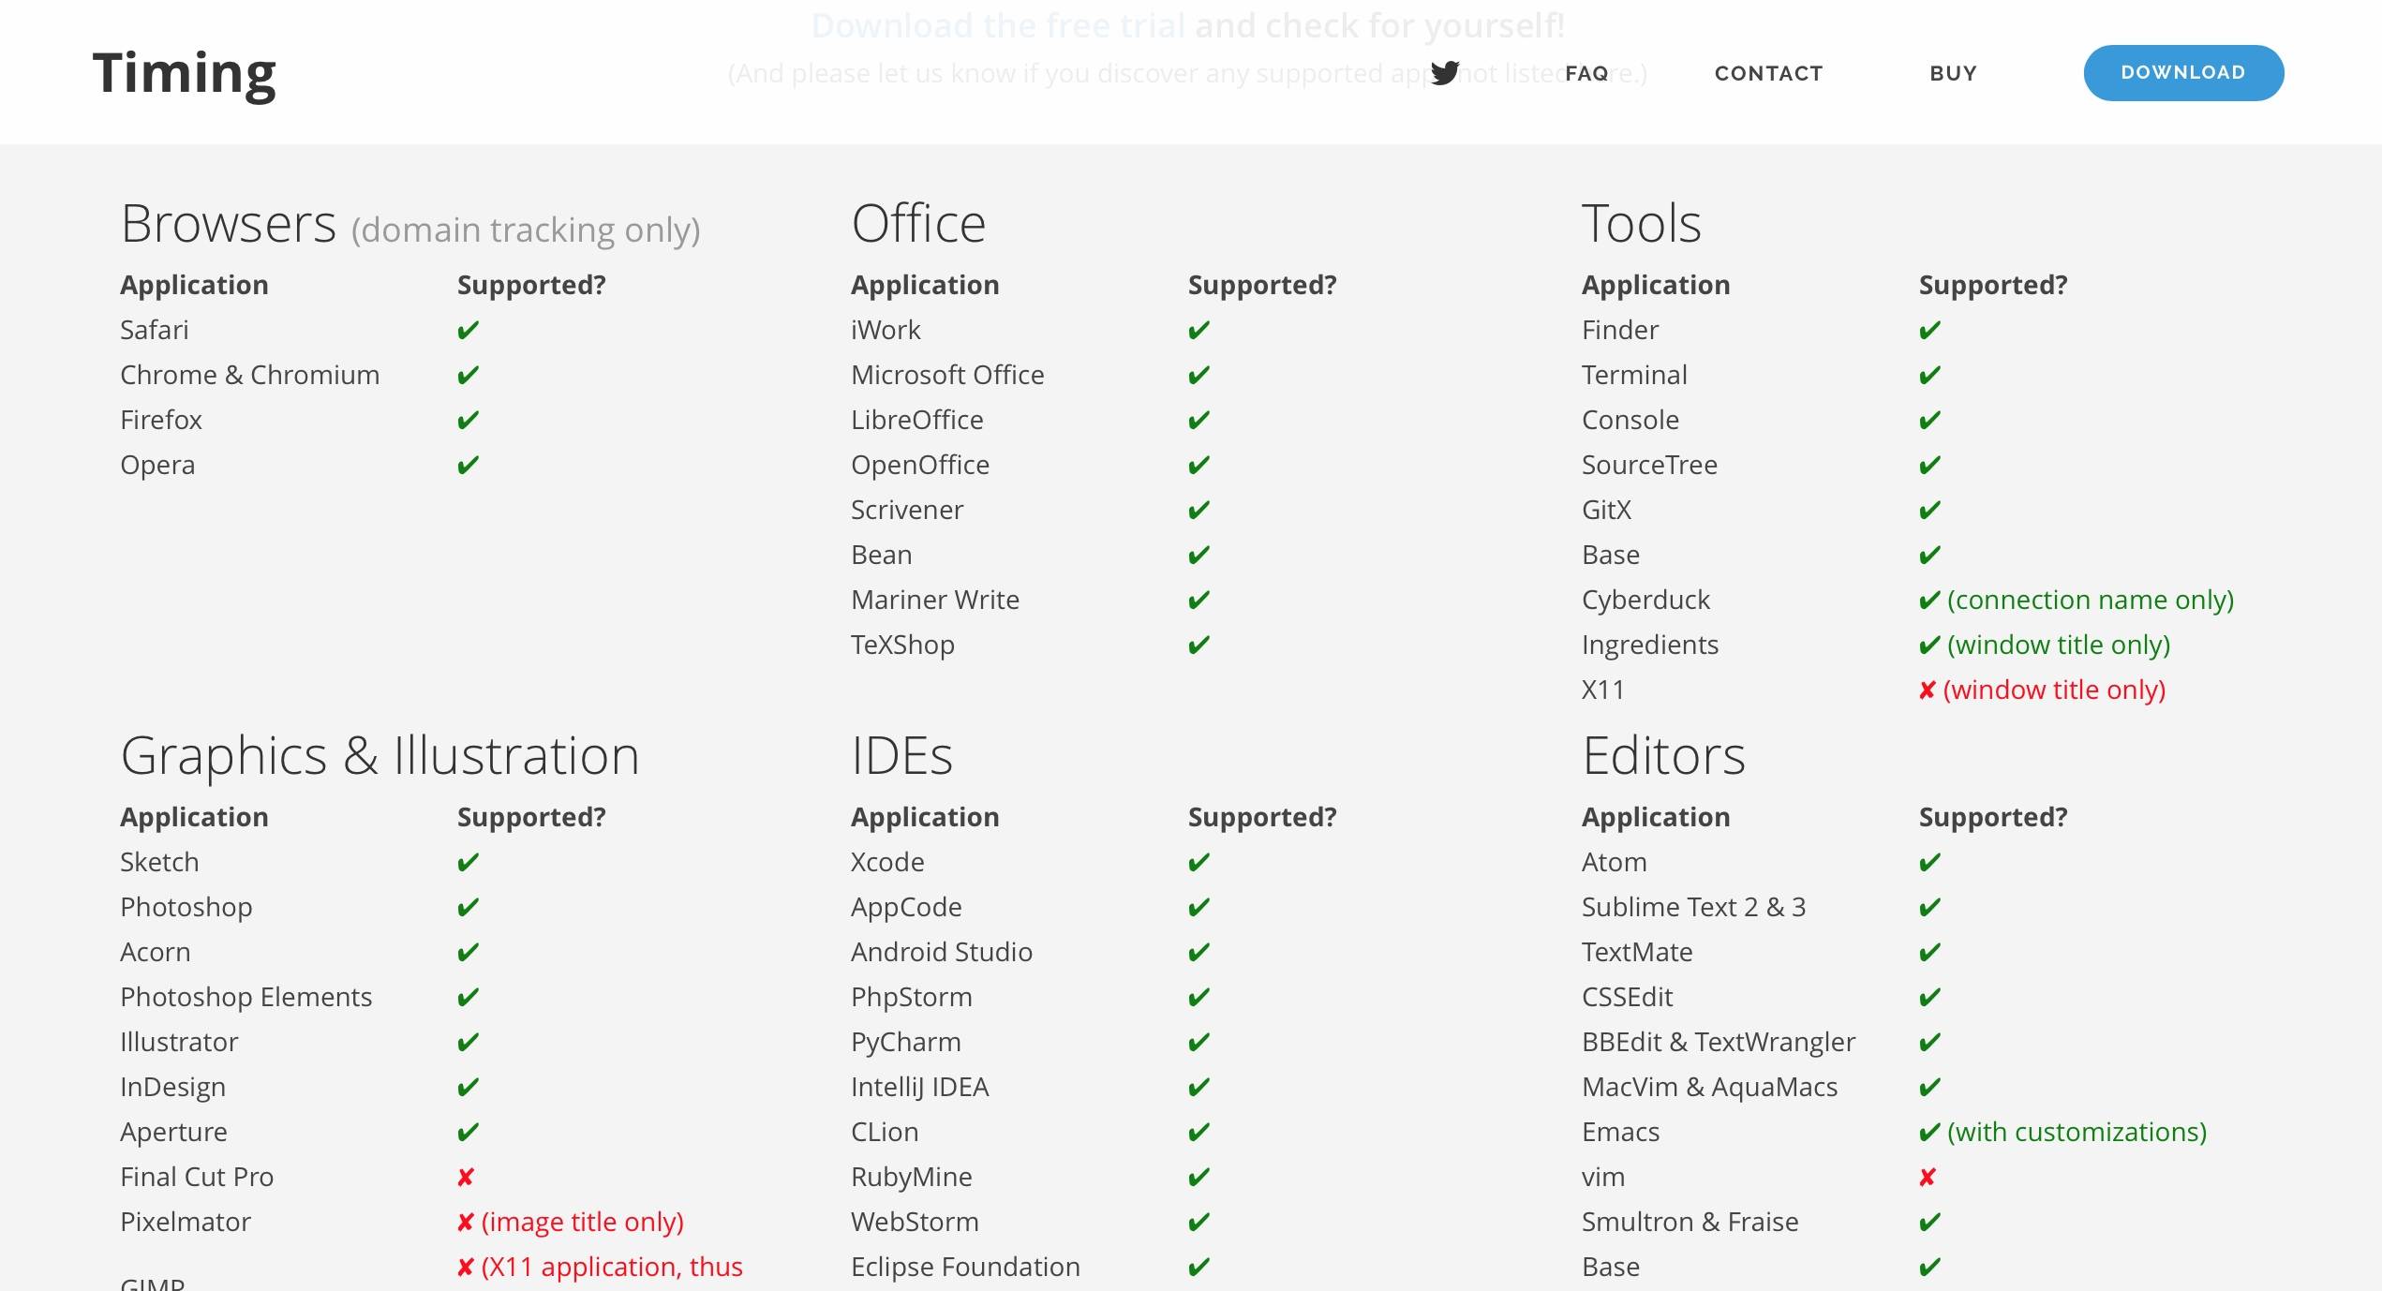Click the green checkmark beside Finder
This screenshot has height=1291, width=2382.
(x=1929, y=330)
